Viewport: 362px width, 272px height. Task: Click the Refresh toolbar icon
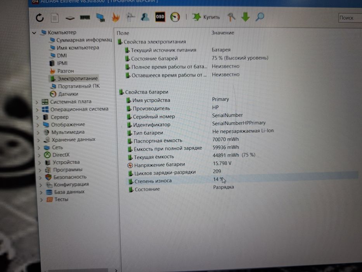pyautogui.click(x=40, y=17)
